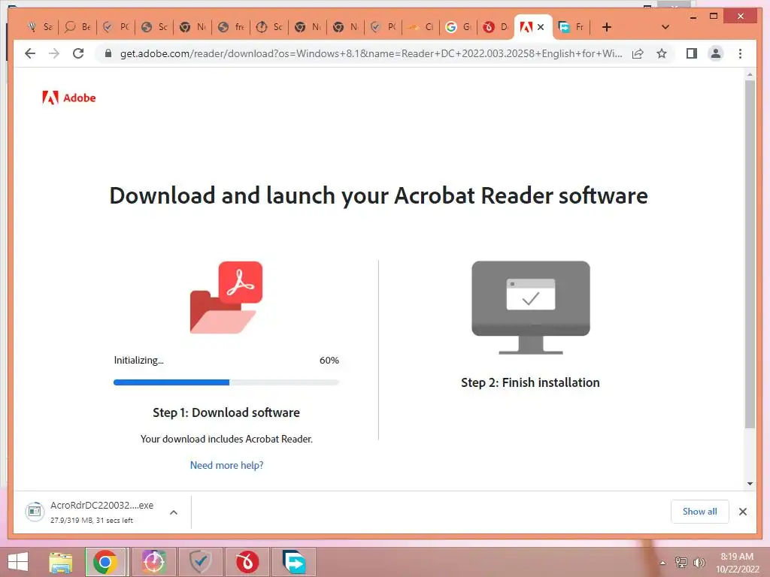Viewport: 770px width, 577px height.
Task: Show hidden system tray icons
Action: pos(663,563)
